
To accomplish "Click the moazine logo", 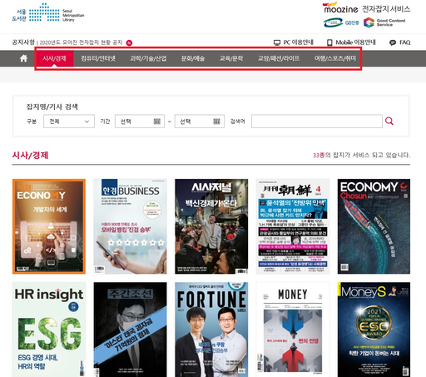I will (340, 7).
